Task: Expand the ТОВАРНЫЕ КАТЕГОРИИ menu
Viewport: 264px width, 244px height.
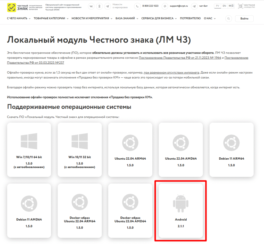Action: (x=51, y=18)
